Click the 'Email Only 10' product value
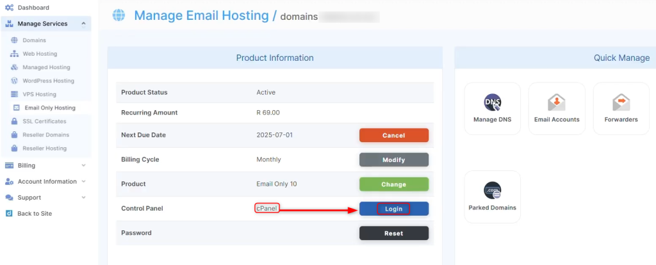This screenshot has height=265, width=656. pos(277,184)
